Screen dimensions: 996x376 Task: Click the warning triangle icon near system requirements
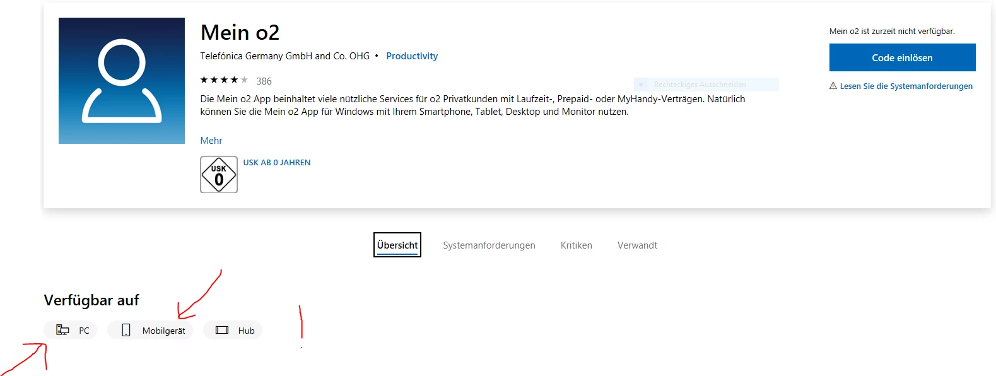[833, 86]
